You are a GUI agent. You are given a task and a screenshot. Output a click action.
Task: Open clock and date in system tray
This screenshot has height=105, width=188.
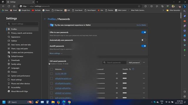click(179, 102)
